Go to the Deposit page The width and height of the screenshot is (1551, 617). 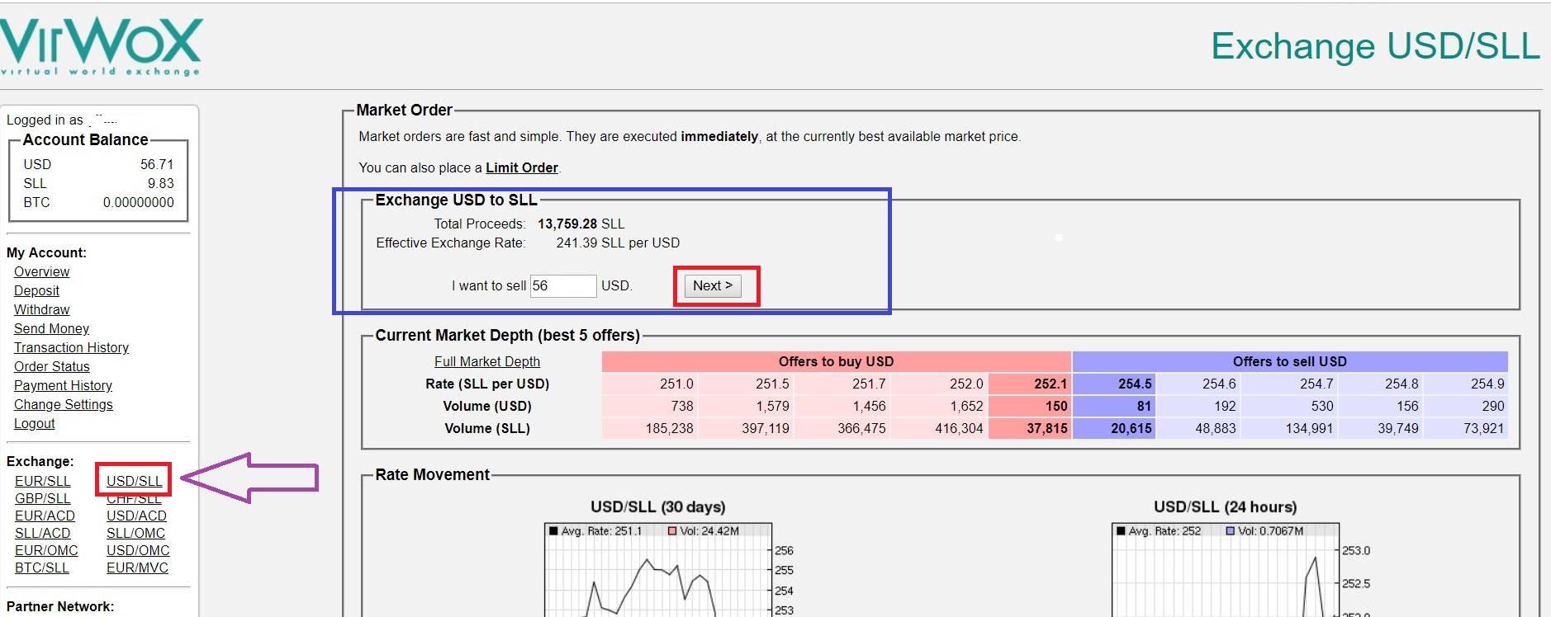(x=36, y=290)
